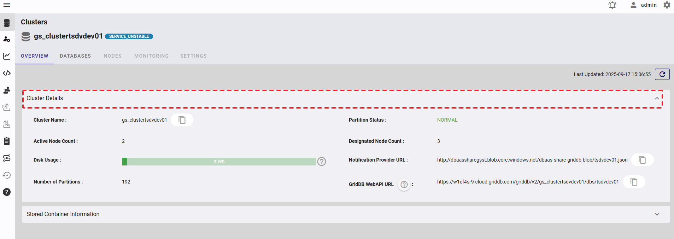Collapse the Cluster Details panel
This screenshot has height=239, width=674.
coord(657,98)
